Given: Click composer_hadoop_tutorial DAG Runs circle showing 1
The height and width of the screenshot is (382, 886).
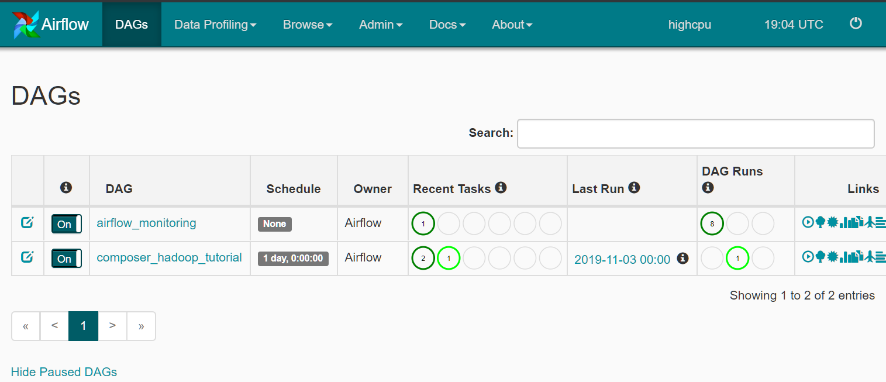Looking at the screenshot, I should tap(737, 258).
